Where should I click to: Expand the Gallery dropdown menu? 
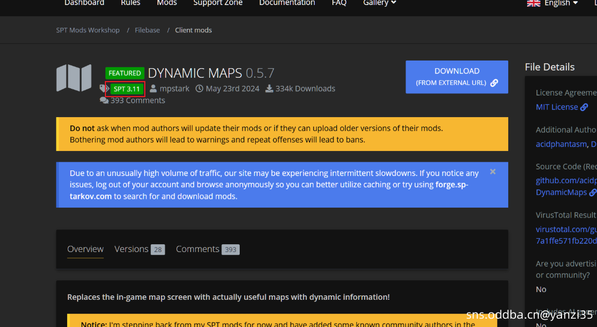[380, 3]
